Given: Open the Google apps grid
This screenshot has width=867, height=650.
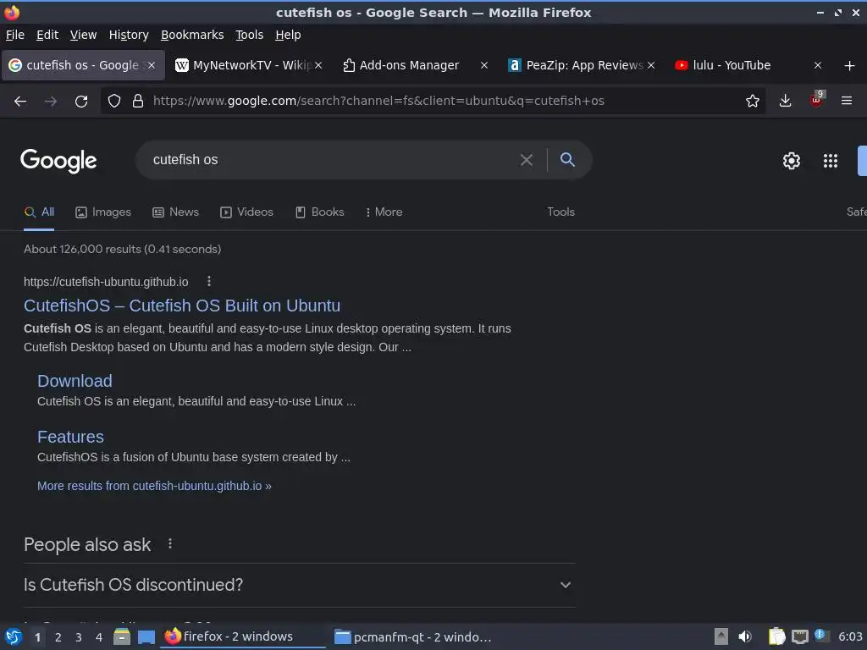Looking at the screenshot, I should (x=830, y=161).
